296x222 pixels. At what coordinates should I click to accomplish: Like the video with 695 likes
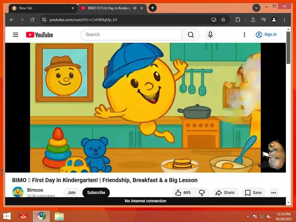[x=183, y=193]
